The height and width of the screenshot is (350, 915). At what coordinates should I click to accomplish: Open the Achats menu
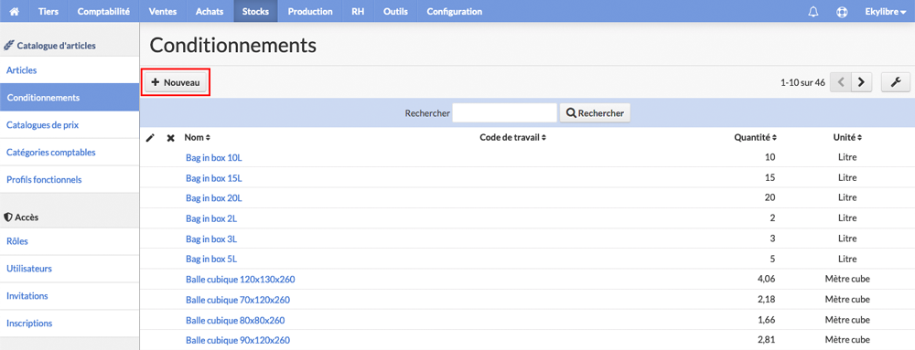[210, 11]
